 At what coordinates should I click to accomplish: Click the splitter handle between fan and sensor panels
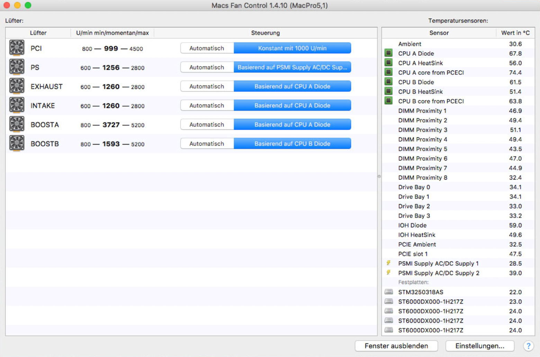(379, 176)
